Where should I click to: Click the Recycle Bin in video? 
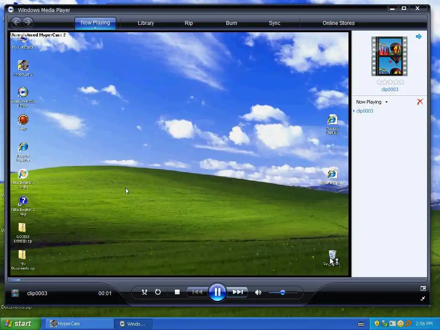332,258
